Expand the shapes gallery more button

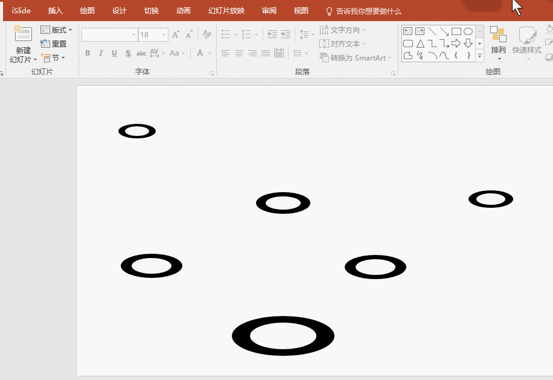click(x=480, y=56)
